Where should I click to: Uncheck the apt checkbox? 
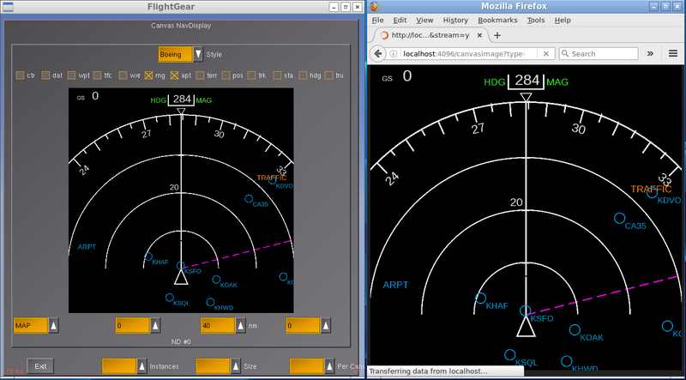point(175,75)
